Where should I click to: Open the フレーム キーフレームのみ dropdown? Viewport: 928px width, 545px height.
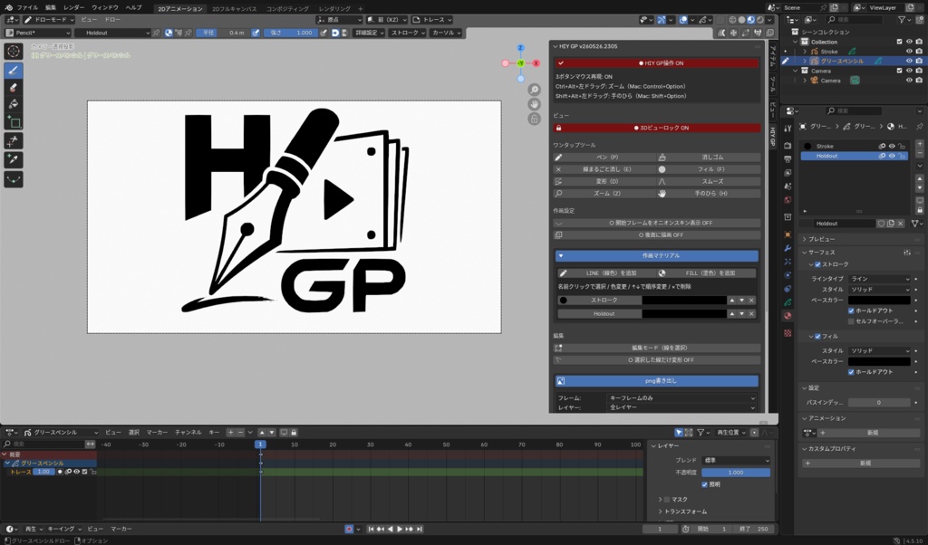(x=681, y=397)
